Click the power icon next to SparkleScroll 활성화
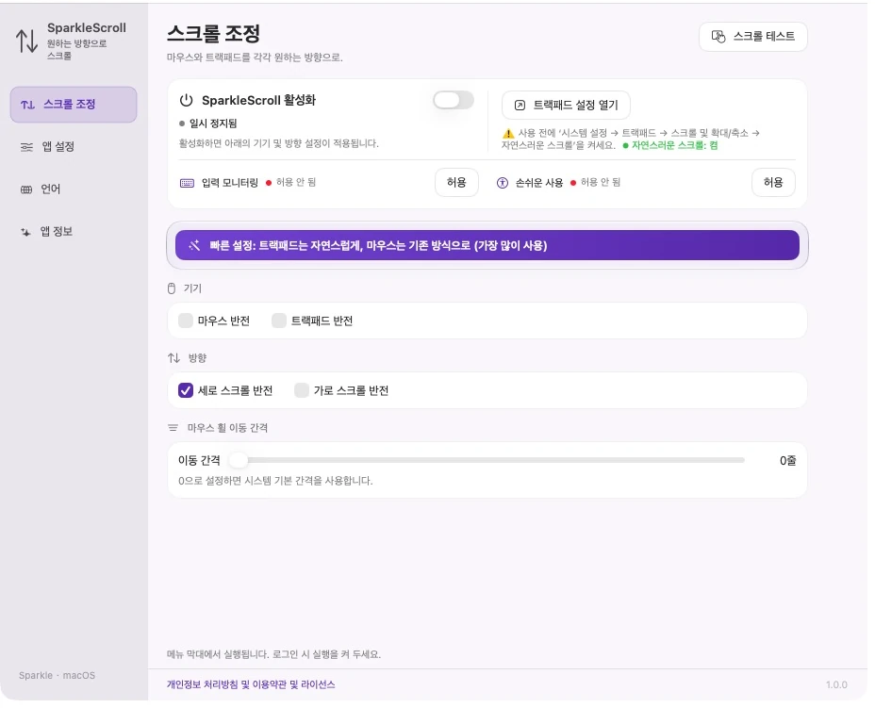The image size is (875, 708). tap(188, 101)
